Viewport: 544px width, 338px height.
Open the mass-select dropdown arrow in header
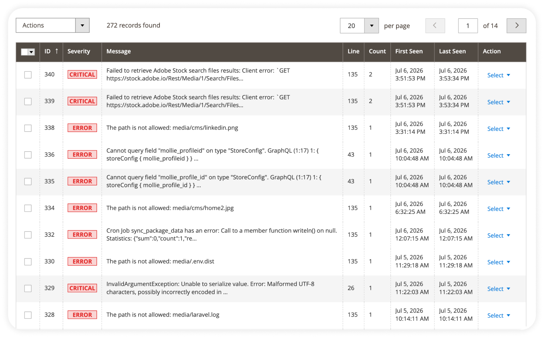coord(31,52)
